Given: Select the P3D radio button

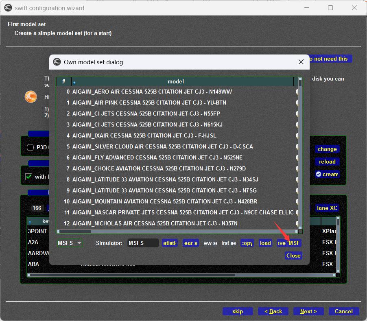Looking at the screenshot, I should [30, 147].
